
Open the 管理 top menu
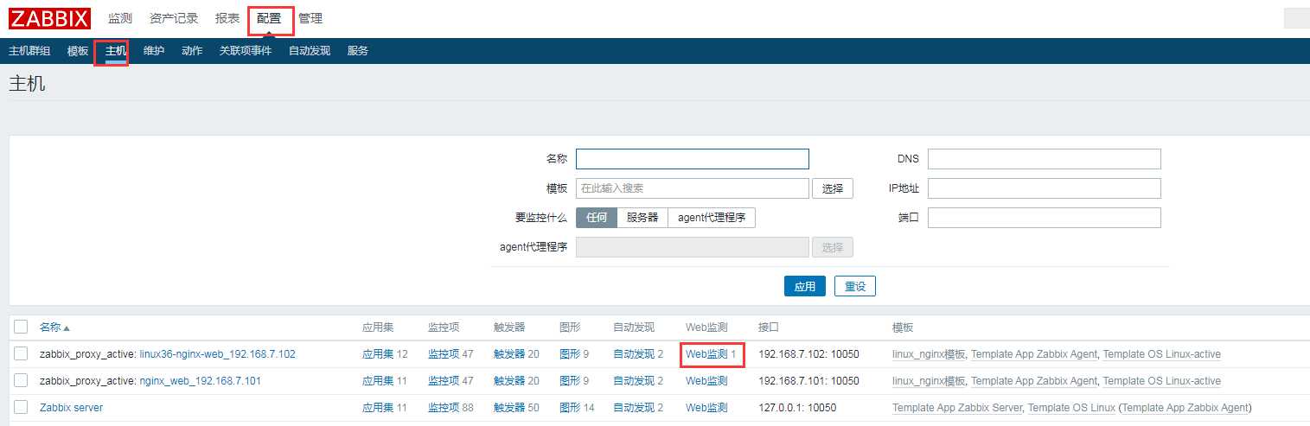310,18
